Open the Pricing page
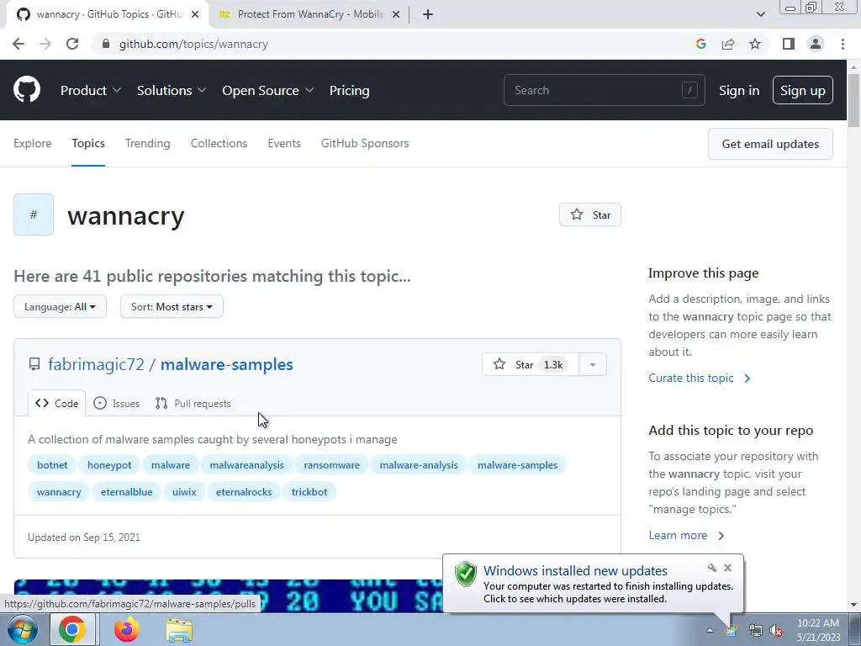The image size is (861, 646). (x=349, y=90)
